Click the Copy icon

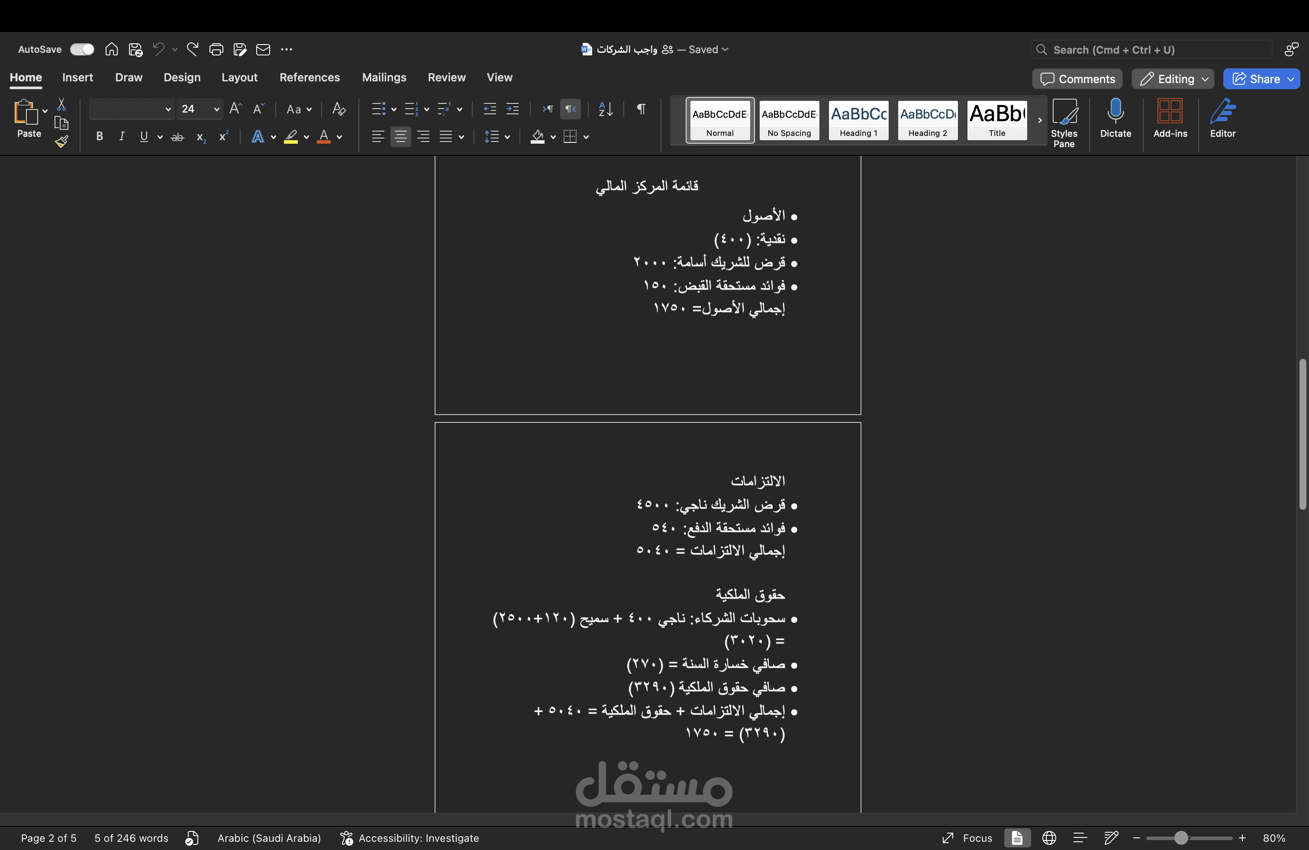tap(61, 123)
